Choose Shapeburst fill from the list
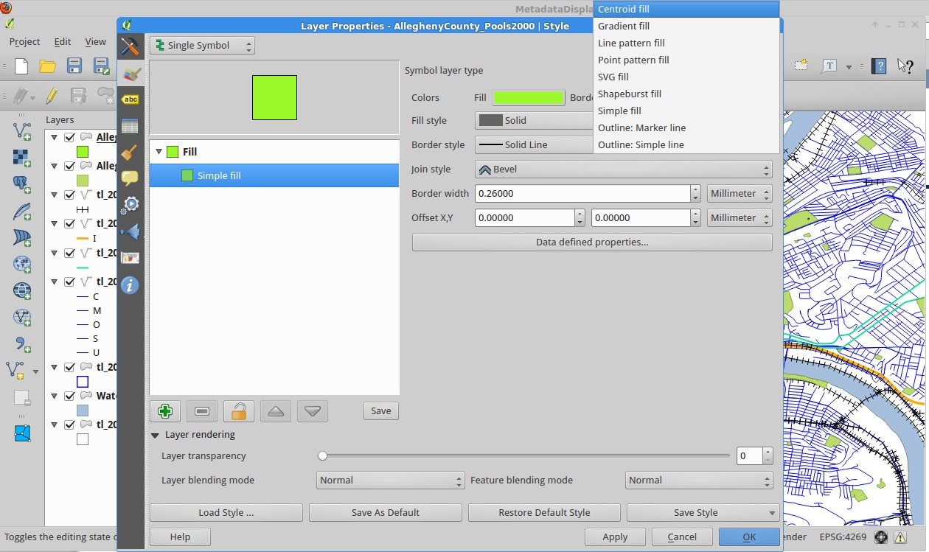Image resolution: width=929 pixels, height=552 pixels. pos(630,94)
